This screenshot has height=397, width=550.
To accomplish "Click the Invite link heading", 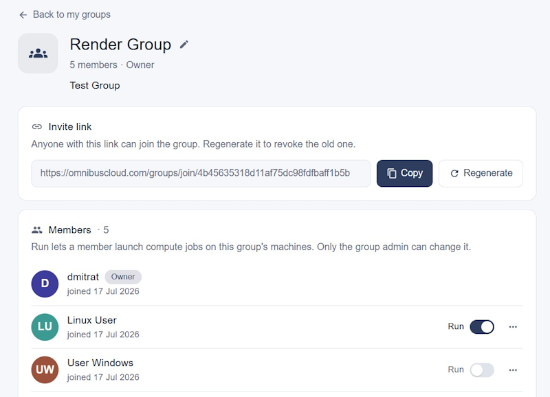I will click(x=70, y=127).
